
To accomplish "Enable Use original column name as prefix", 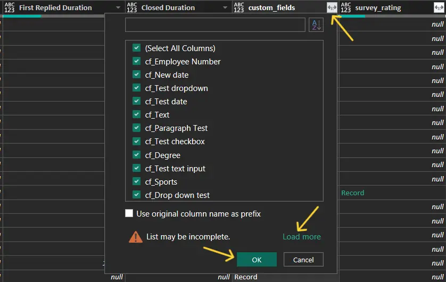I will (x=129, y=213).
